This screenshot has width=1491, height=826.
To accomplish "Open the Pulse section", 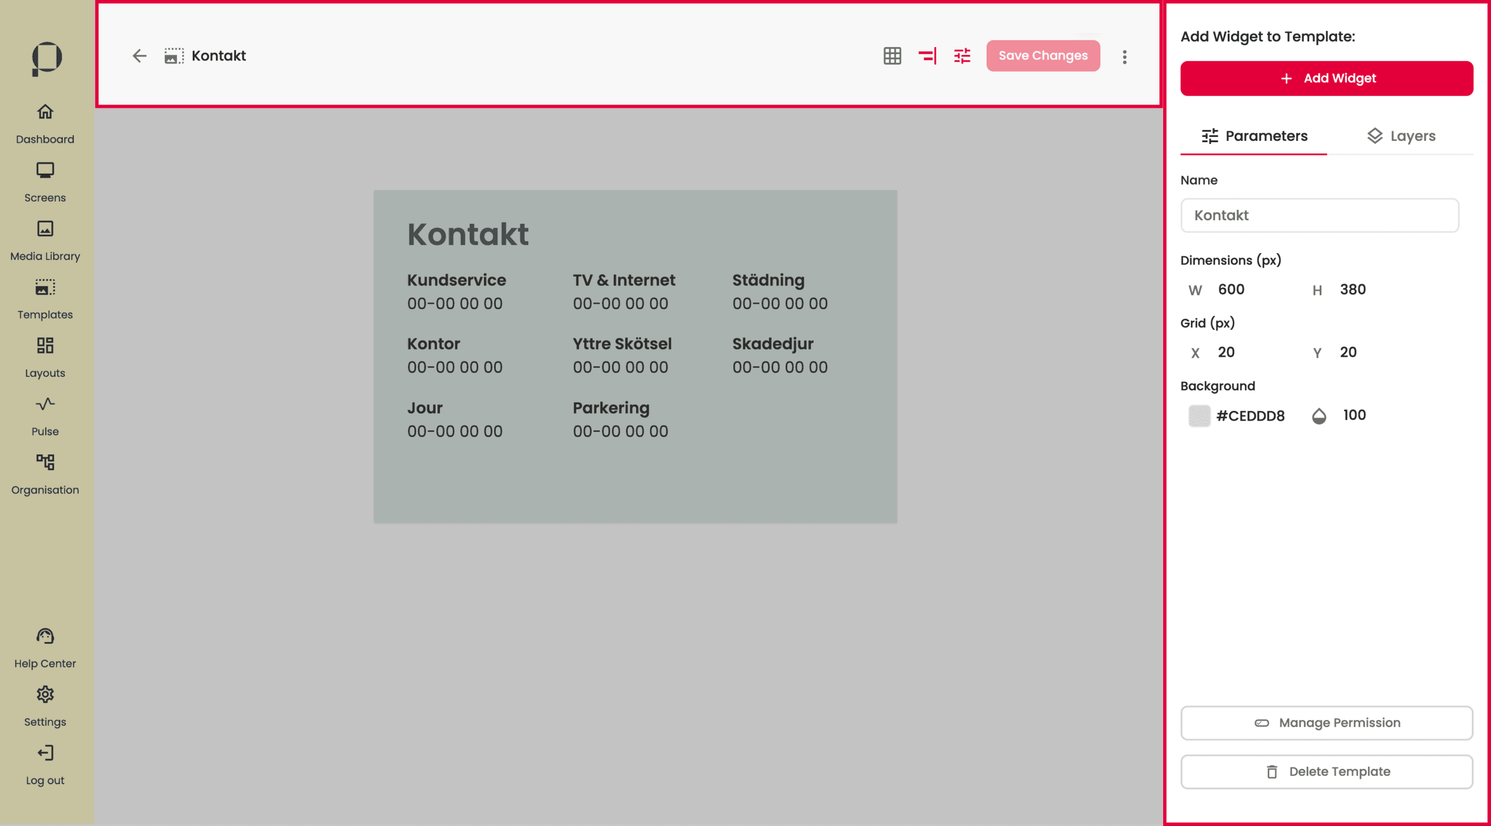I will [45, 415].
